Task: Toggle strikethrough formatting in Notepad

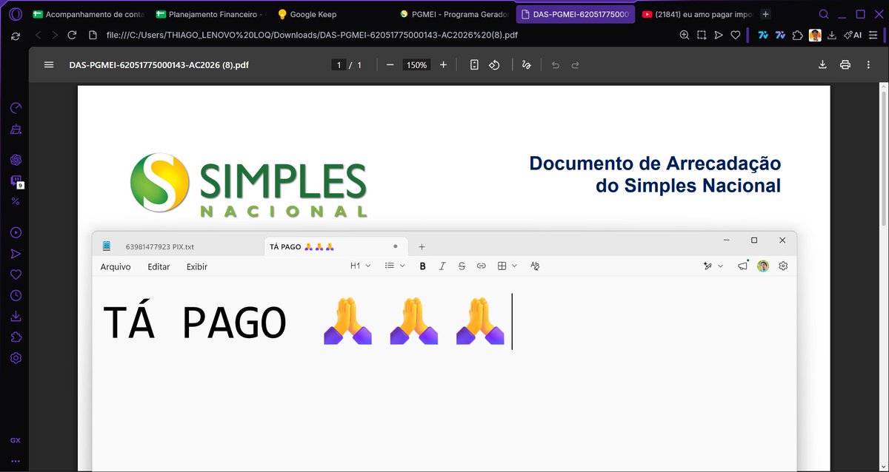Action: point(462,266)
